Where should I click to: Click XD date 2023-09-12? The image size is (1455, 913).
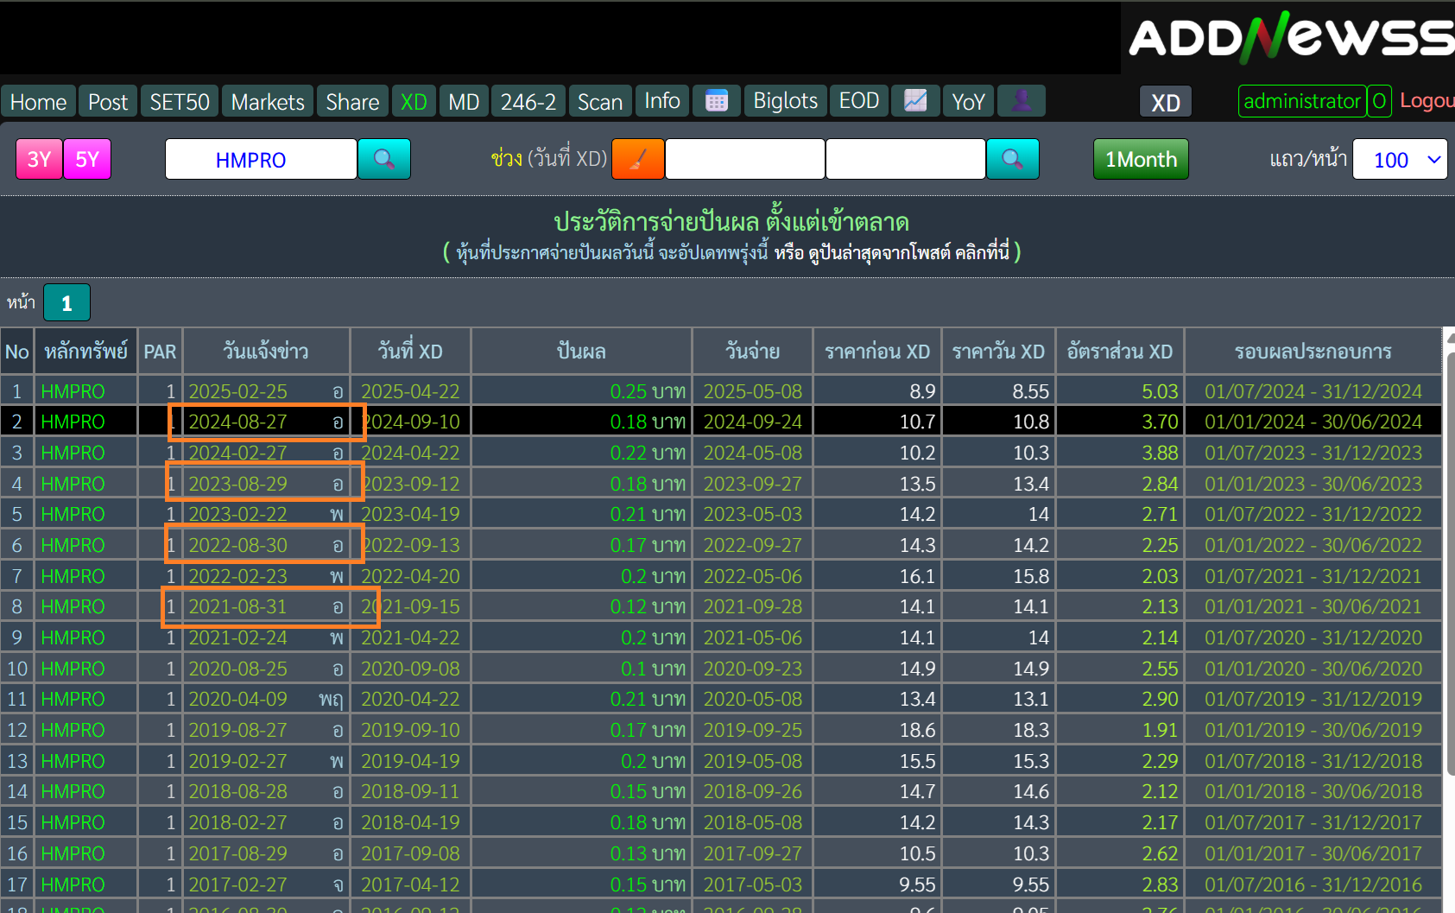(410, 484)
